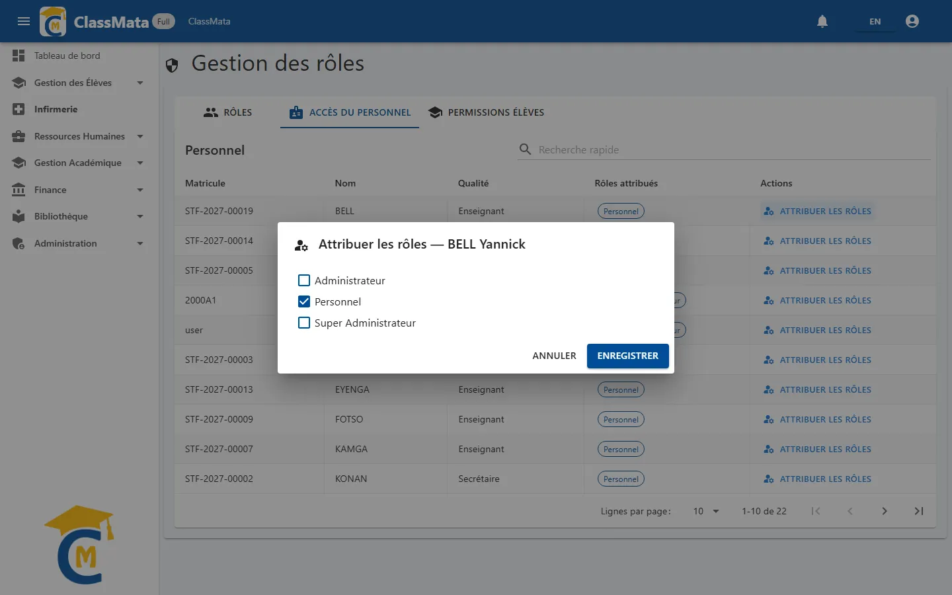Open notifications bell

pyautogui.click(x=822, y=21)
